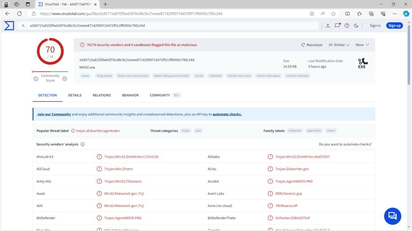Switch to the RELATIONS tab
Image resolution: width=412 pixels, height=231 pixels.
coord(102,95)
